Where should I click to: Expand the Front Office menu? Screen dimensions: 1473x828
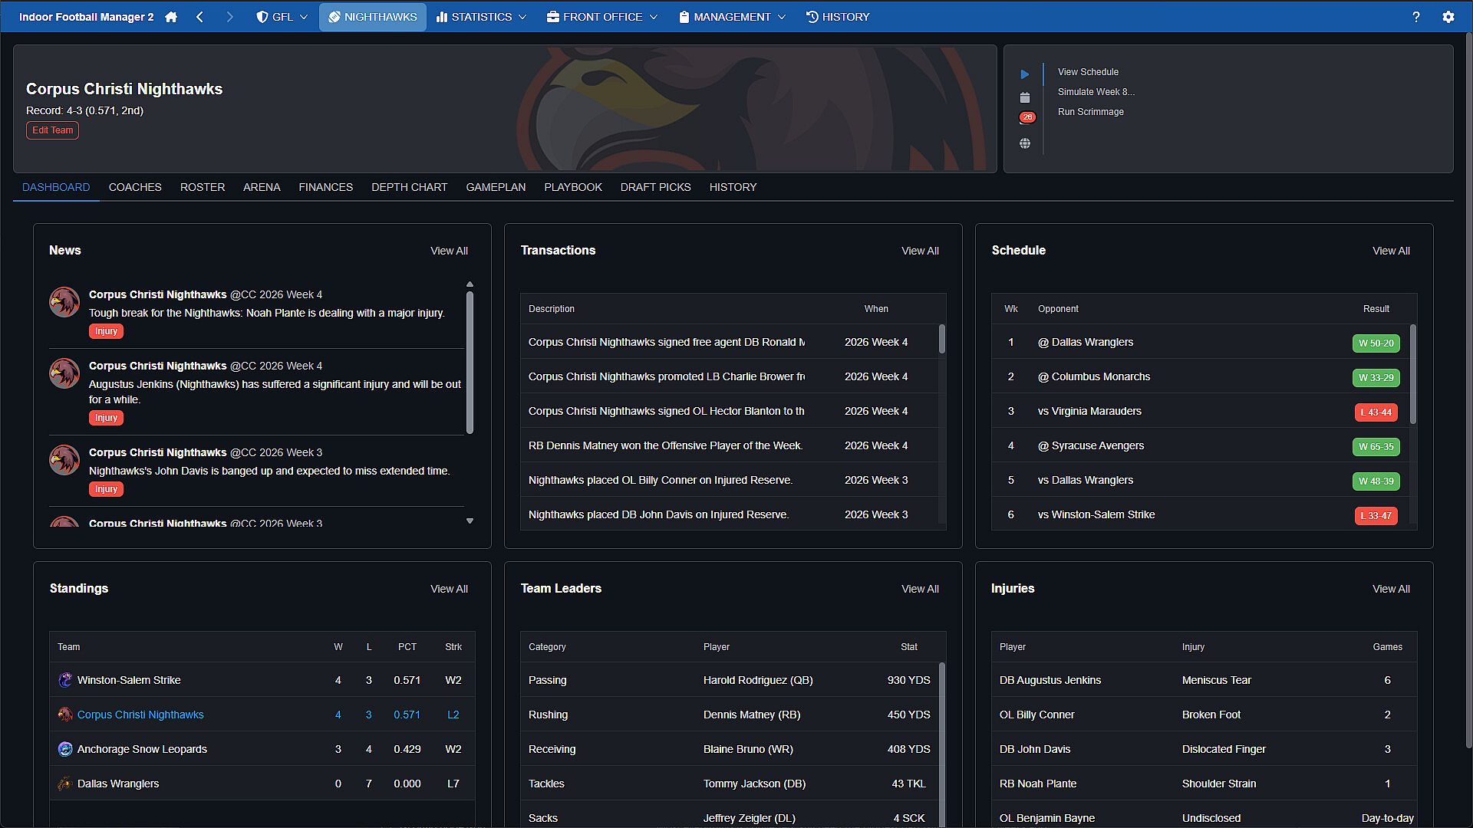602,17
